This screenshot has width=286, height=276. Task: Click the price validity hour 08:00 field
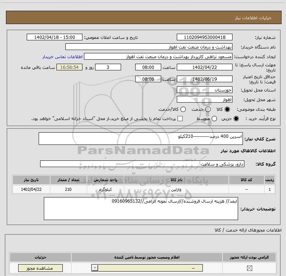pyautogui.click(x=148, y=79)
